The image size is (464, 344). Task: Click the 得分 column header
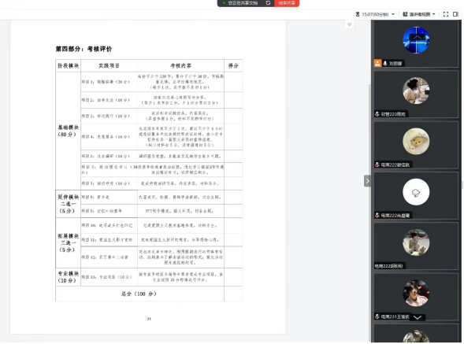(x=233, y=65)
